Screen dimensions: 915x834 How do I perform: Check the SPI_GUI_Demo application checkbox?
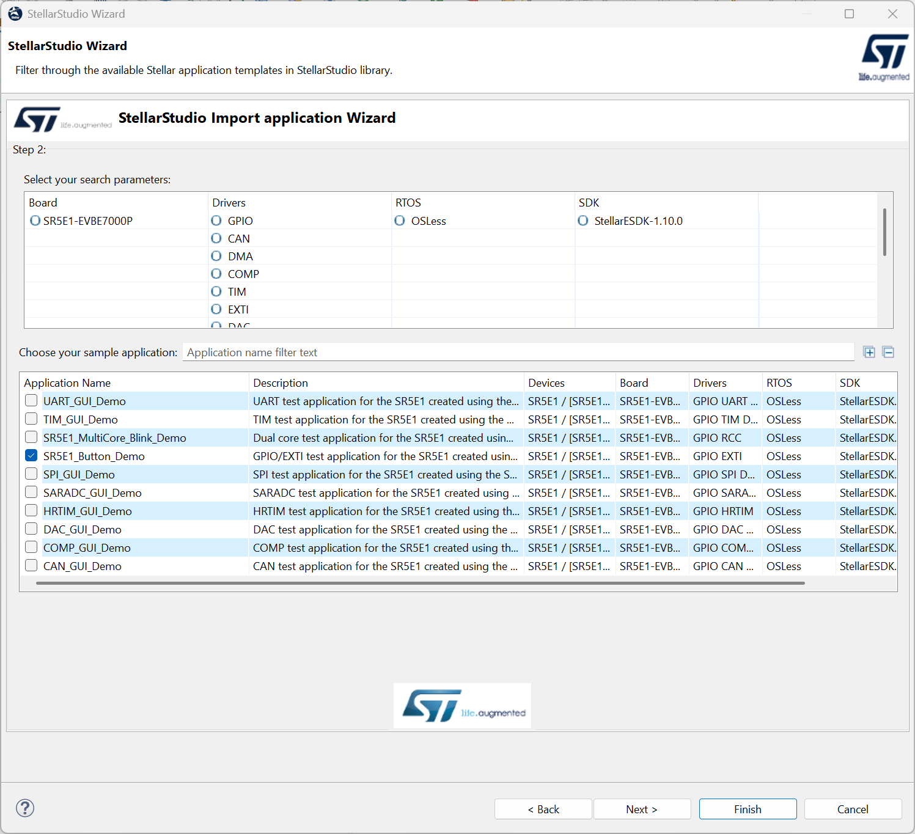coord(31,474)
